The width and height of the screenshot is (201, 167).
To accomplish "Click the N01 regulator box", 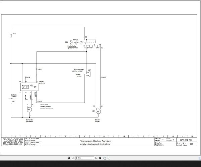I will (x=29, y=87).
